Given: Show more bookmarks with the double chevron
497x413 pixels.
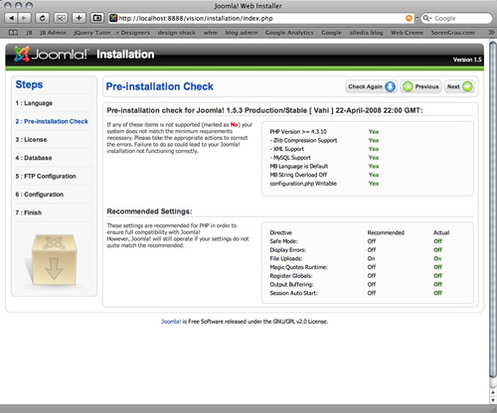Looking at the screenshot, I should [491, 33].
